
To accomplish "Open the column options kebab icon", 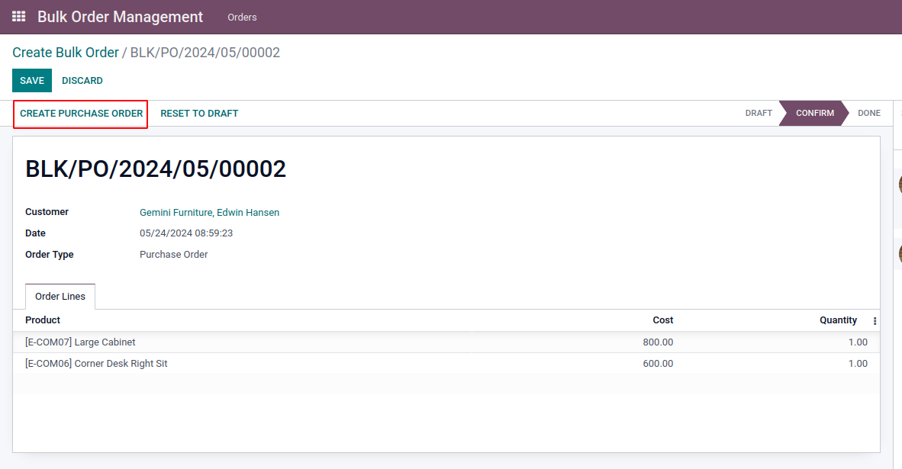I will 875,321.
